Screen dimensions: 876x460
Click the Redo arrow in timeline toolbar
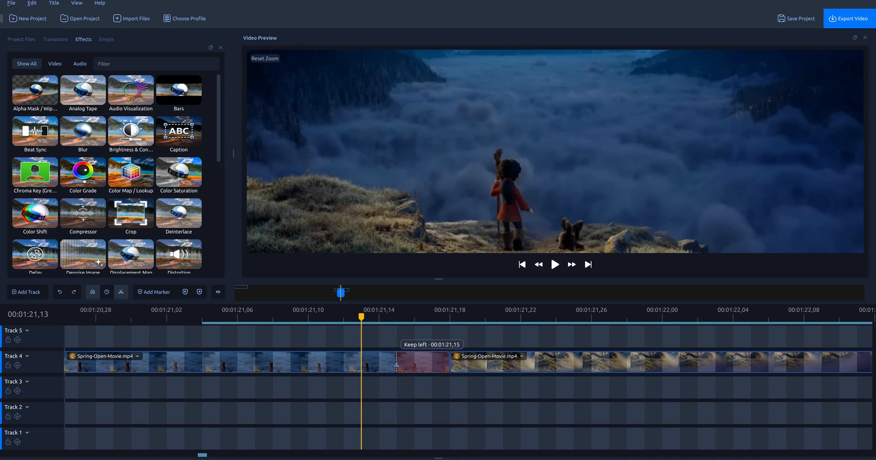tap(74, 292)
